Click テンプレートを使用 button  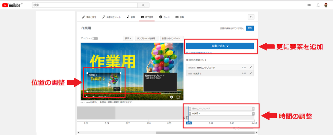[x=147, y=39]
